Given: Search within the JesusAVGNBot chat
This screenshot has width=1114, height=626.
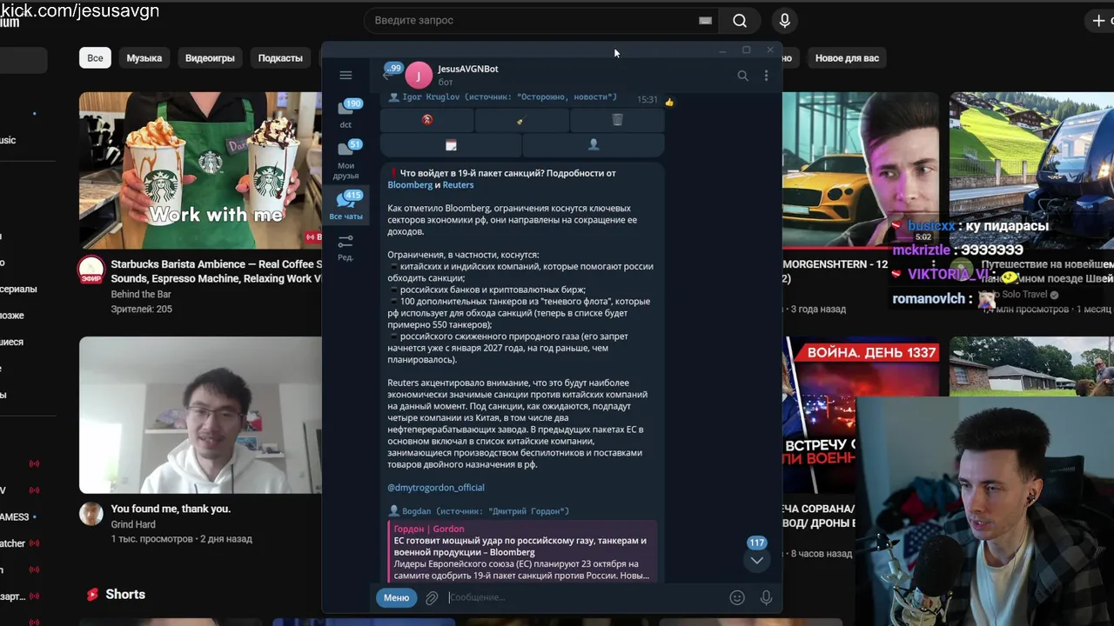Looking at the screenshot, I should click(742, 76).
